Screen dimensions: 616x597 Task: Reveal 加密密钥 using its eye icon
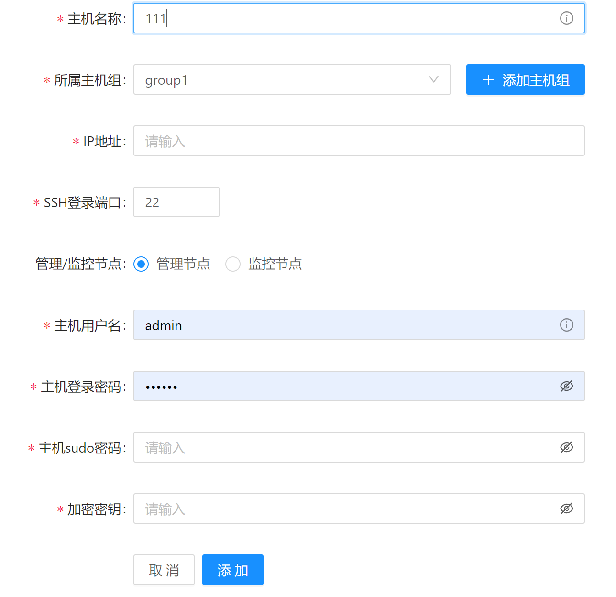pyautogui.click(x=566, y=509)
